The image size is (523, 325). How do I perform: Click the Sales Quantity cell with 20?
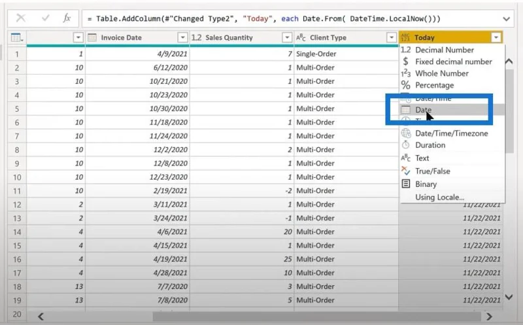tap(241, 232)
